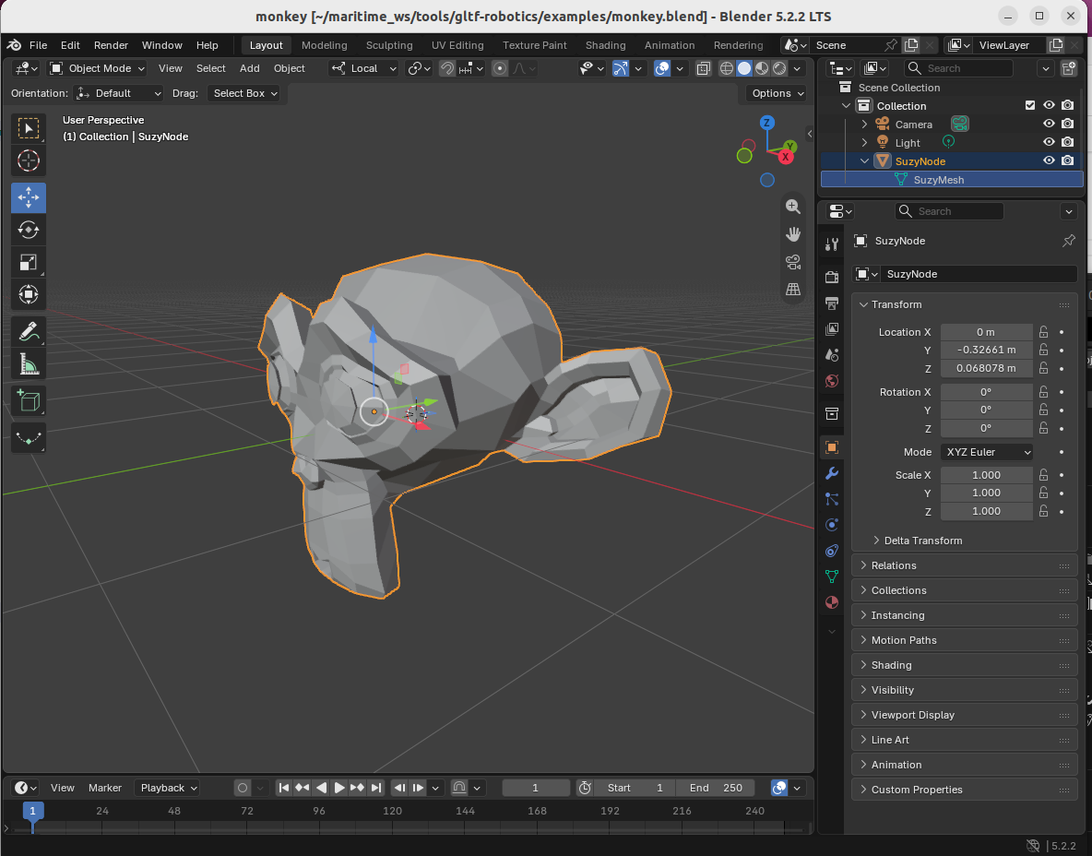Select the Add Cube tool
1092x856 pixels.
coord(29,401)
